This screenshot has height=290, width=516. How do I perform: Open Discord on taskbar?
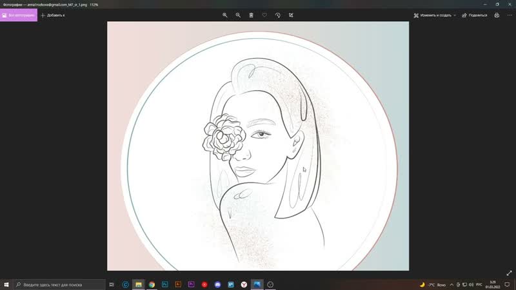pos(217,284)
